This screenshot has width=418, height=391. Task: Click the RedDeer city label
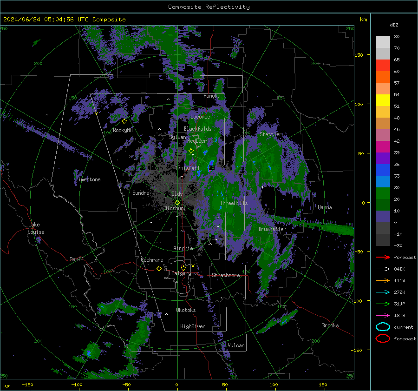tap(197, 141)
